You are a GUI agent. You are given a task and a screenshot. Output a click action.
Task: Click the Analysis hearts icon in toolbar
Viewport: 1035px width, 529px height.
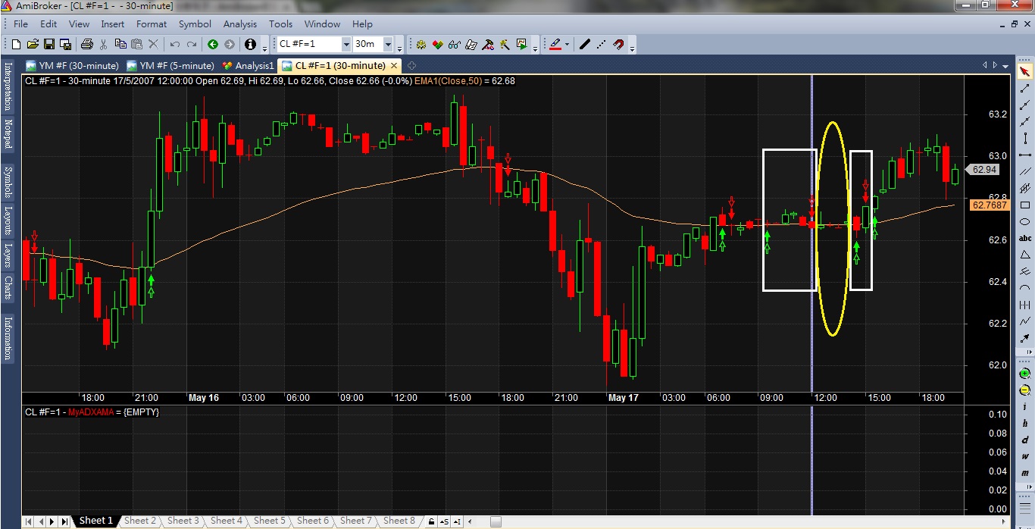438,45
